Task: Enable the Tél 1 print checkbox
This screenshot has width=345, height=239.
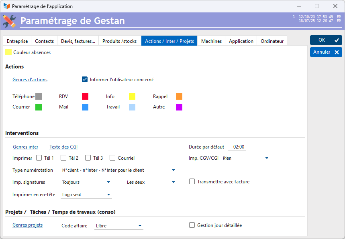Action: tap(39, 158)
